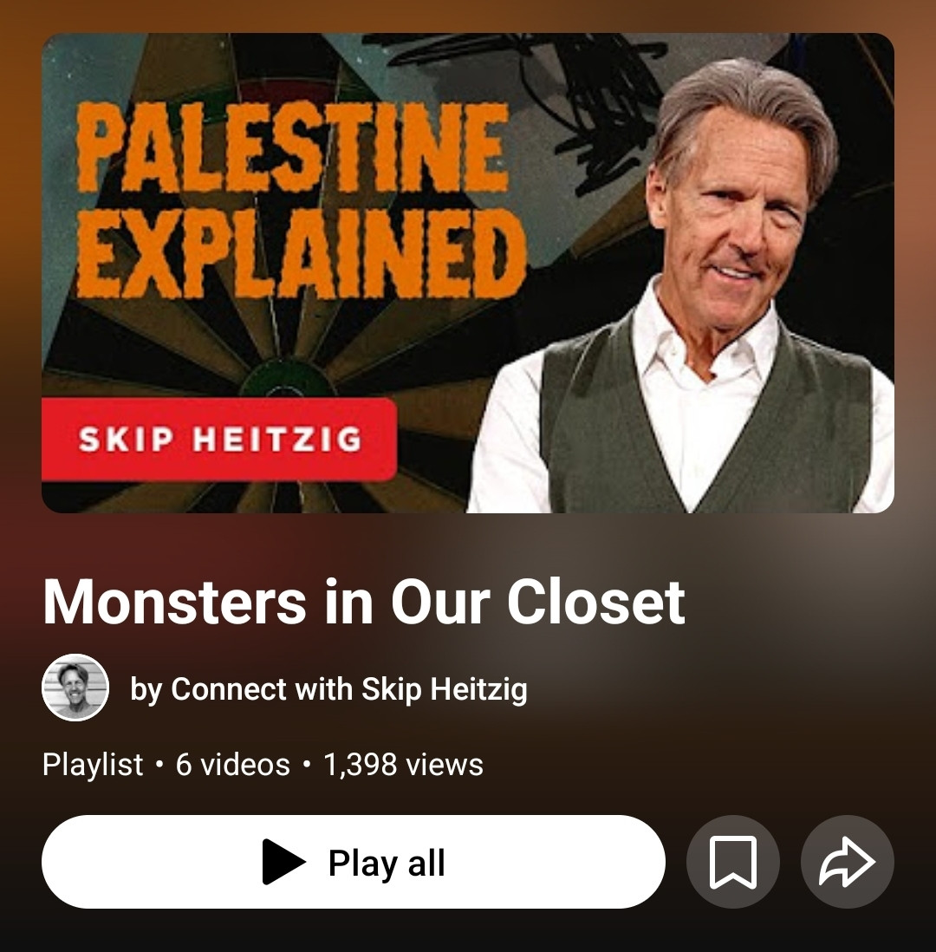The image size is (936, 952).
Task: Click the word 'by' before channel name
Action: coord(146,690)
